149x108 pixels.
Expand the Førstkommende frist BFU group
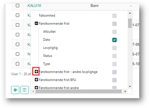(x=36, y=80)
